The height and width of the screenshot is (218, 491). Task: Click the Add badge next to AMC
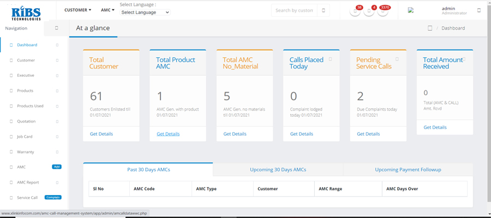tap(56, 167)
